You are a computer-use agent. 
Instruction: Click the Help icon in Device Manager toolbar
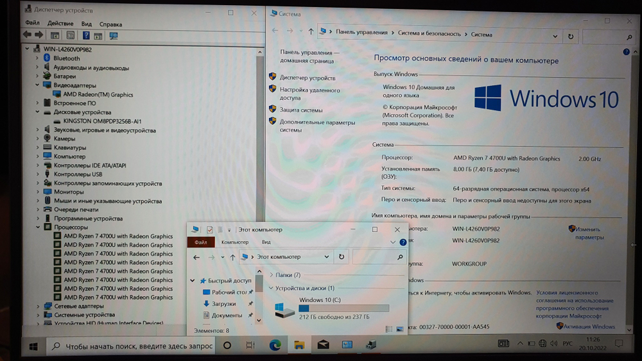[x=86, y=35]
